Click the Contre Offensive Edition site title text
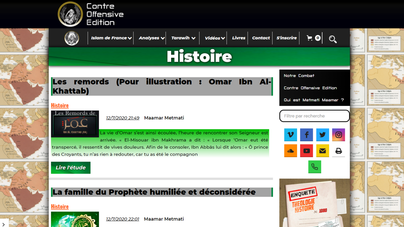The height and width of the screenshot is (227, 404). pyautogui.click(x=105, y=14)
